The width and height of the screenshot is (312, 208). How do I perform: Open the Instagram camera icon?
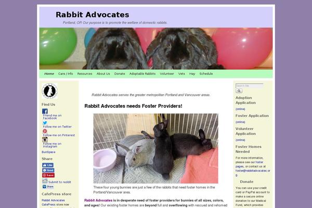[45, 139]
